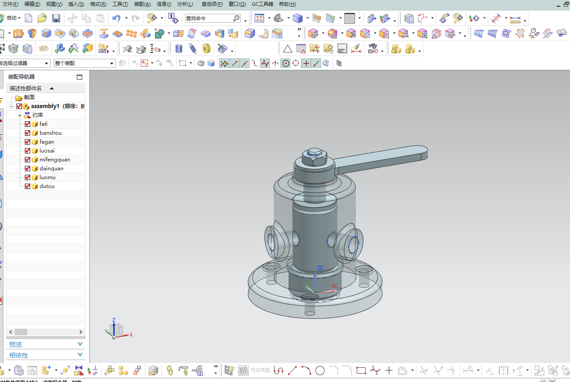The image size is (570, 382).
Task: Click the Hole feature icon
Action: (46, 33)
